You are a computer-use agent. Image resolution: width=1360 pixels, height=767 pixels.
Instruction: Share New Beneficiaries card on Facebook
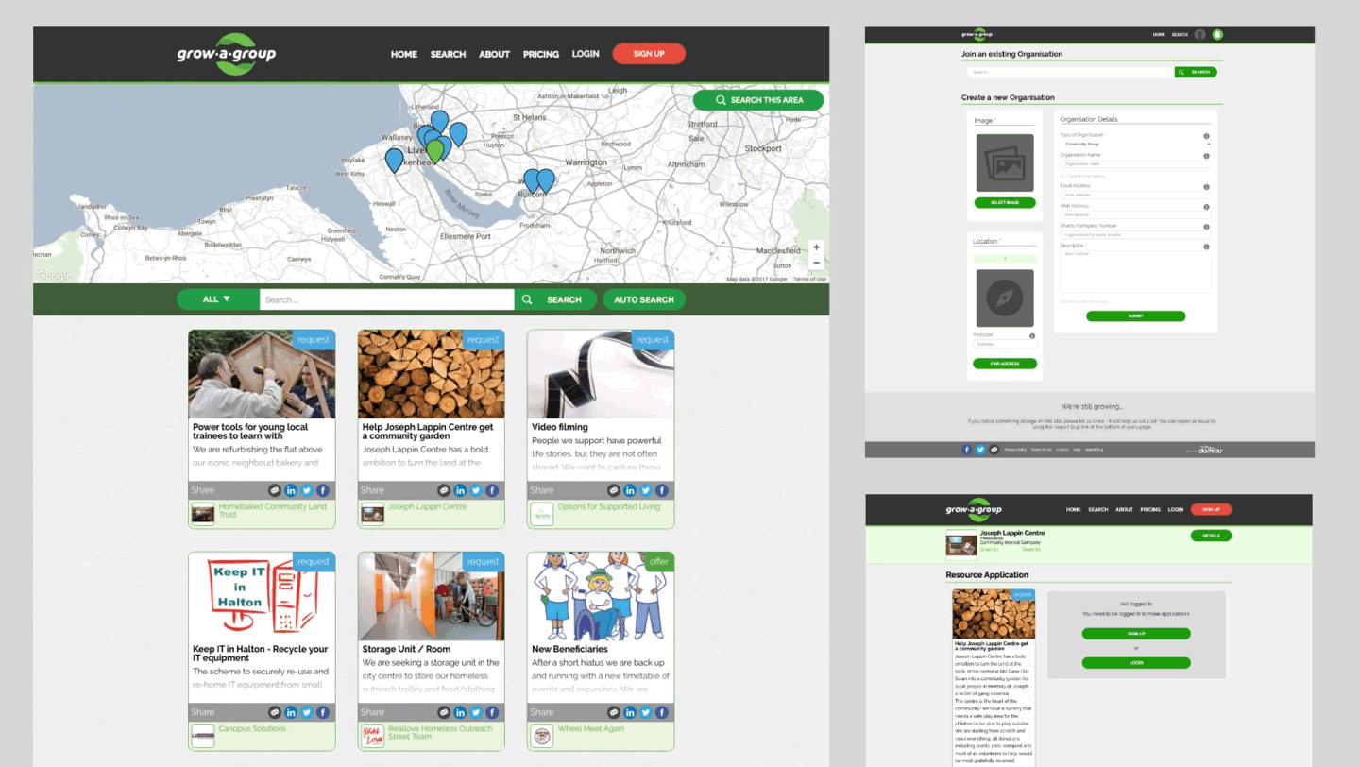pyautogui.click(x=662, y=712)
